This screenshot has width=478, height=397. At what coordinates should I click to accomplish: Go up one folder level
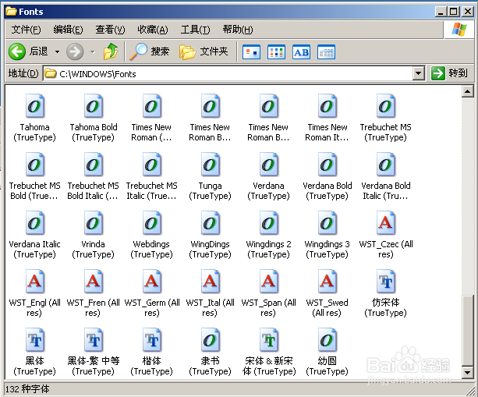(111, 51)
